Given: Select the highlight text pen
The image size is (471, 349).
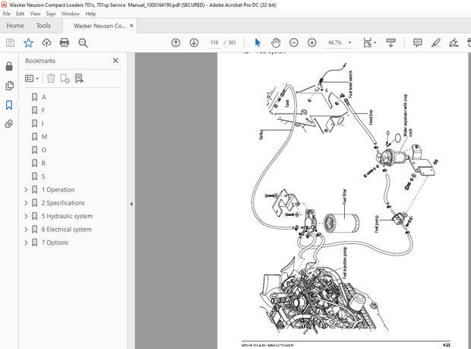Looking at the screenshot, I should click(x=435, y=43).
